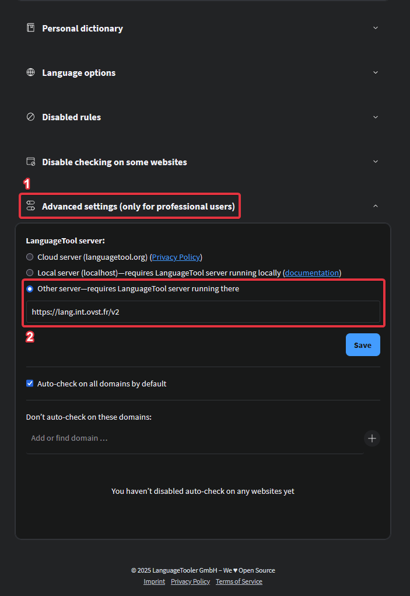This screenshot has width=410, height=596.
Task: Collapse the Advanced settings chevron
Action: pyautogui.click(x=376, y=206)
